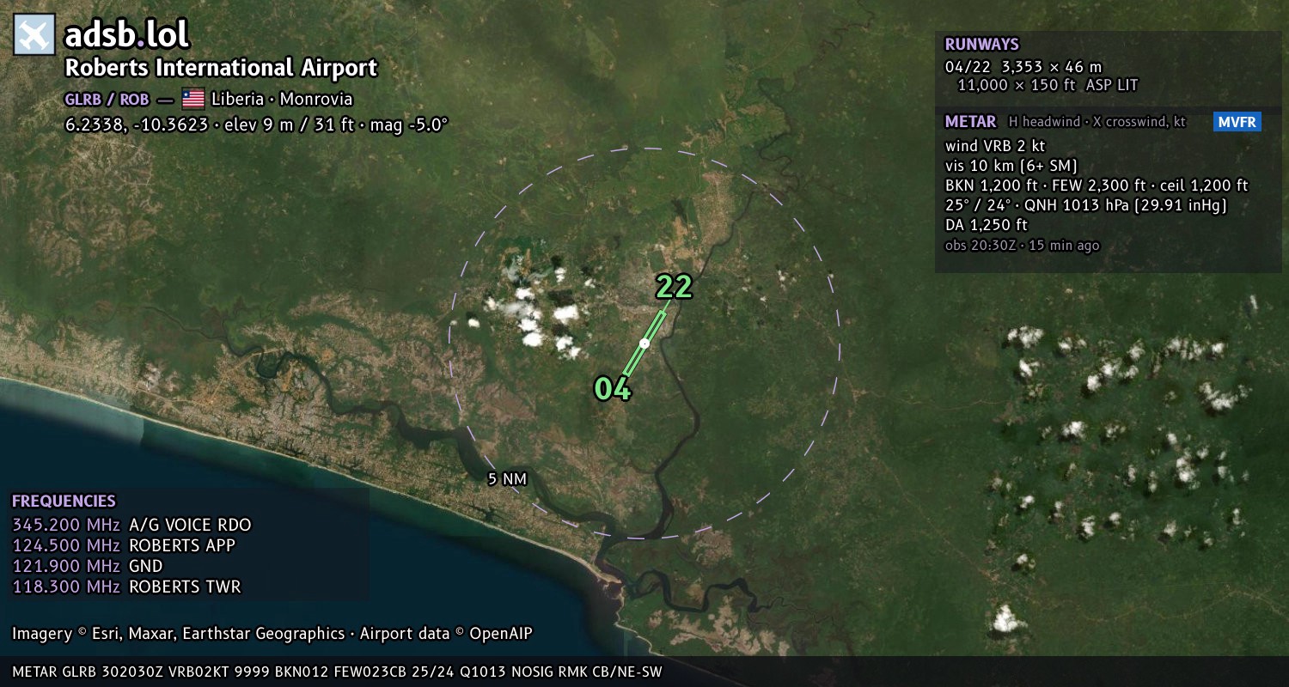Click the MVFR flight category badge
The width and height of the screenshot is (1289, 687).
pos(1237,122)
